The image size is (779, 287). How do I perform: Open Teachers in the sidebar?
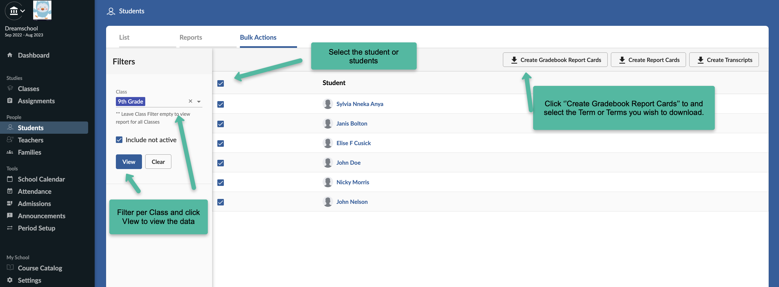pos(30,140)
